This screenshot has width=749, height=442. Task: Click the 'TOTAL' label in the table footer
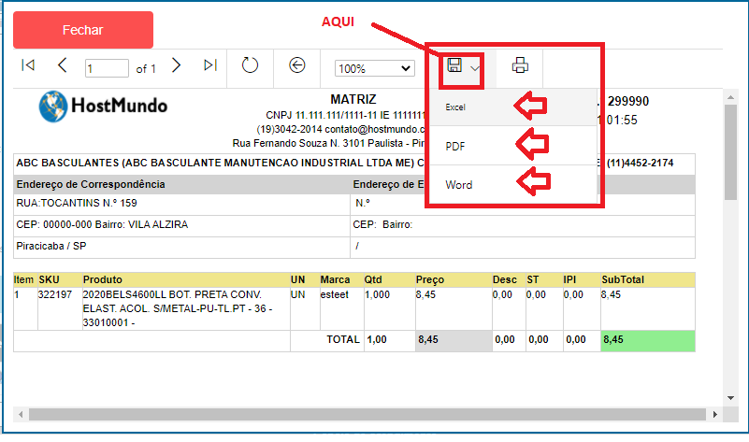coord(343,339)
